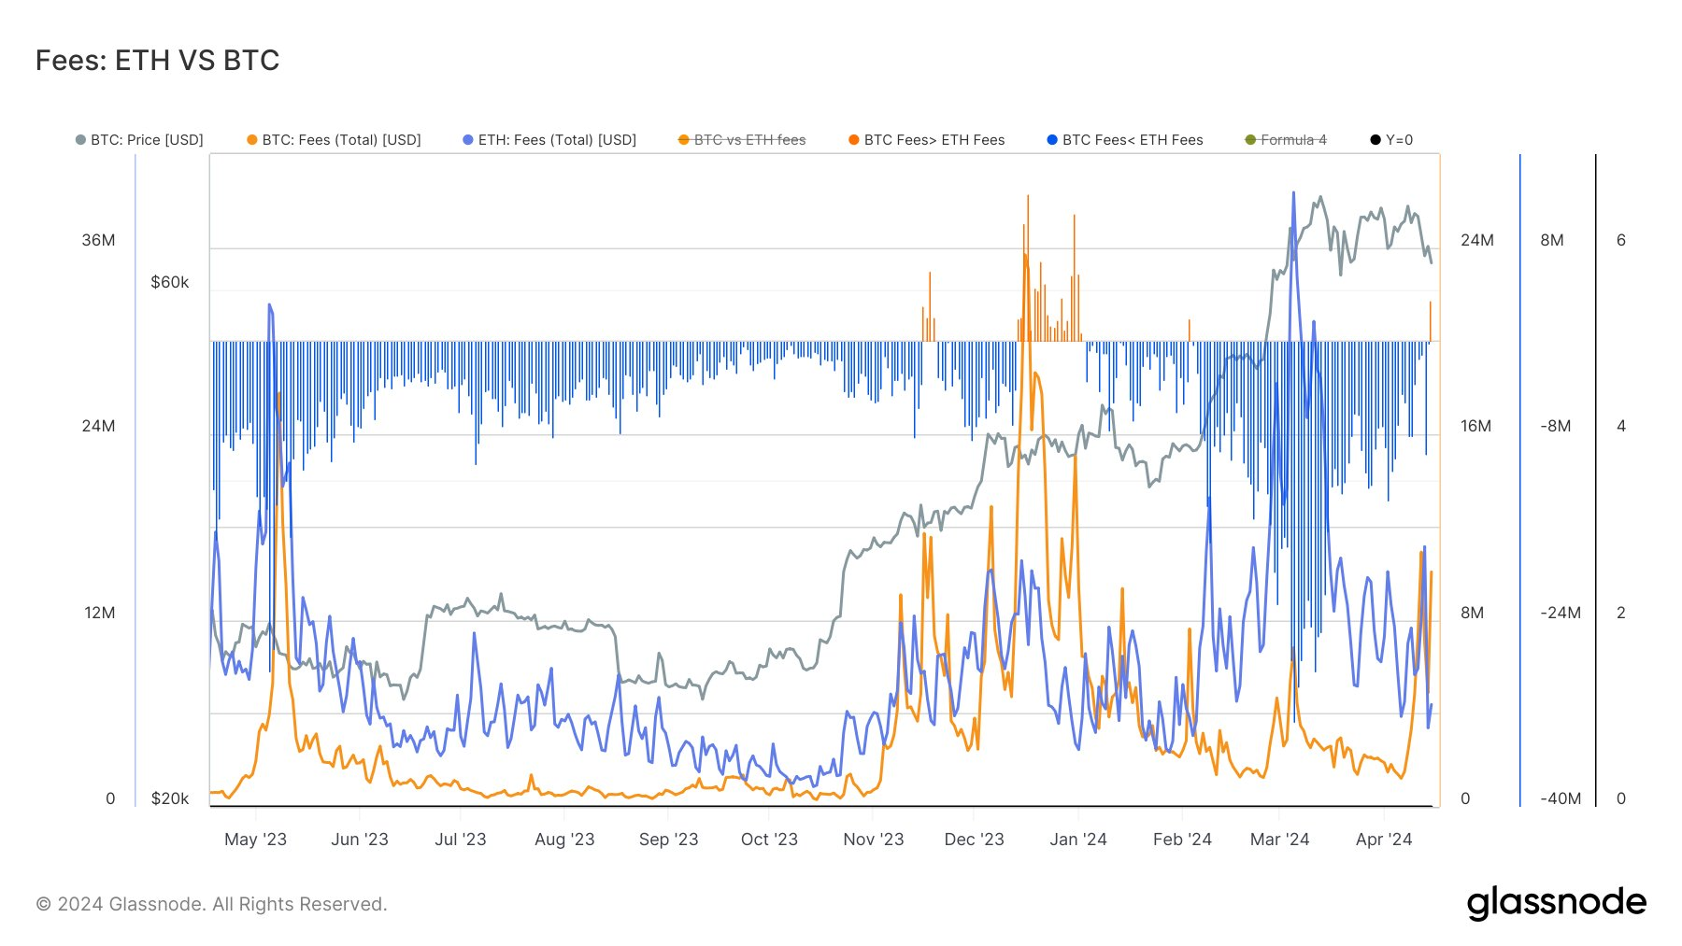Click the Jan '24 x-axis label
Screen dimensions: 1682x946
pos(1077,840)
